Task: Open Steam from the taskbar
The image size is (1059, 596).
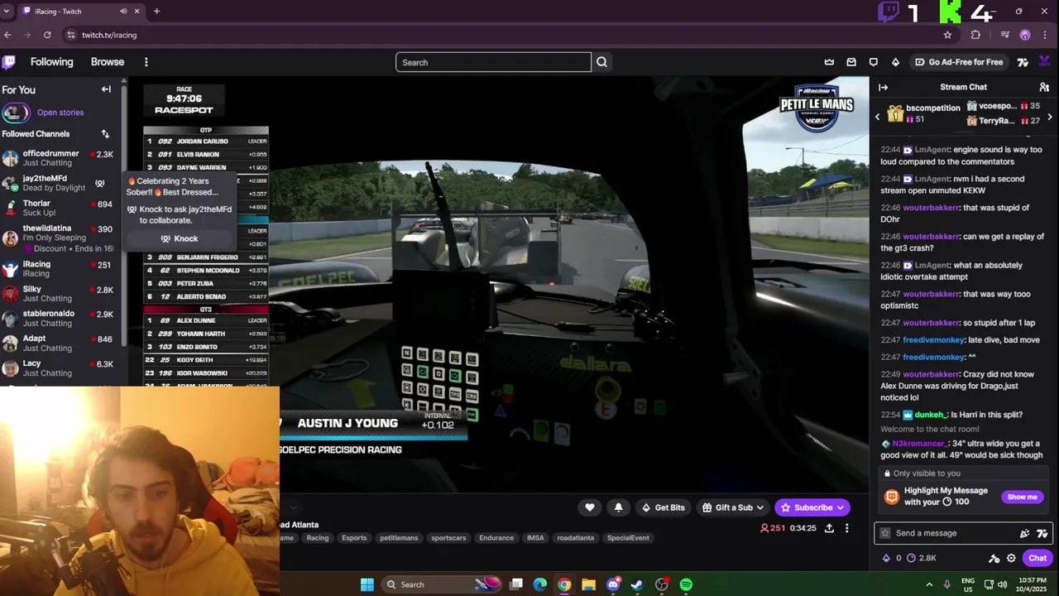Action: 637,584
